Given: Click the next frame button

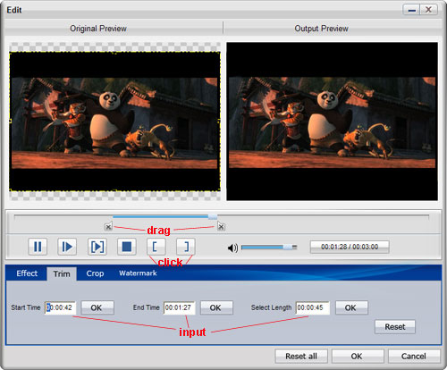Looking at the screenshot, I should tap(97, 247).
